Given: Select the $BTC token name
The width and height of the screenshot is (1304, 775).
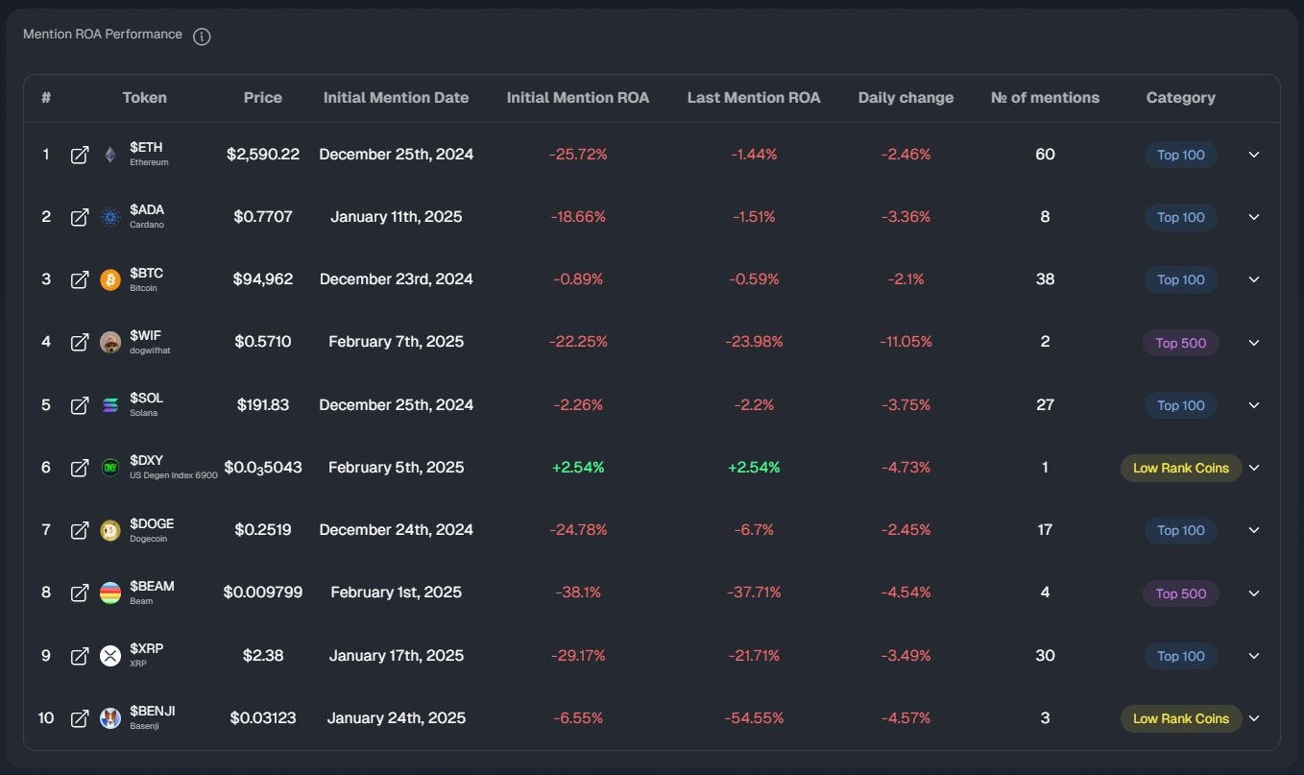Looking at the screenshot, I should click(146, 273).
